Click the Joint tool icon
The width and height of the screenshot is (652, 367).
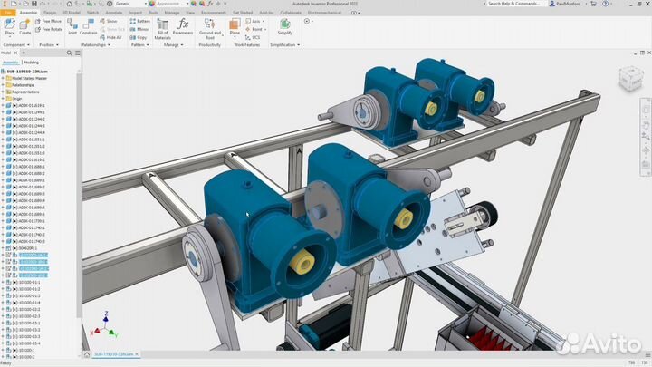point(72,24)
